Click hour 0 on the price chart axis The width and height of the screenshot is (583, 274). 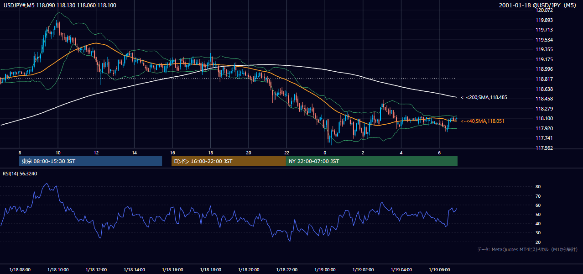[x=325, y=153]
